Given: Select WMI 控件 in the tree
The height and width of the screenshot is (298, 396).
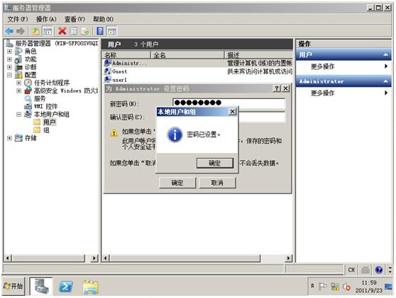Looking at the screenshot, I should (x=45, y=107).
